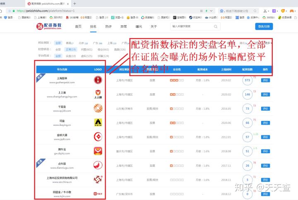This screenshot has width=298, height=200.
Task: Click the browser address bar URL
Action: click(46, 11)
